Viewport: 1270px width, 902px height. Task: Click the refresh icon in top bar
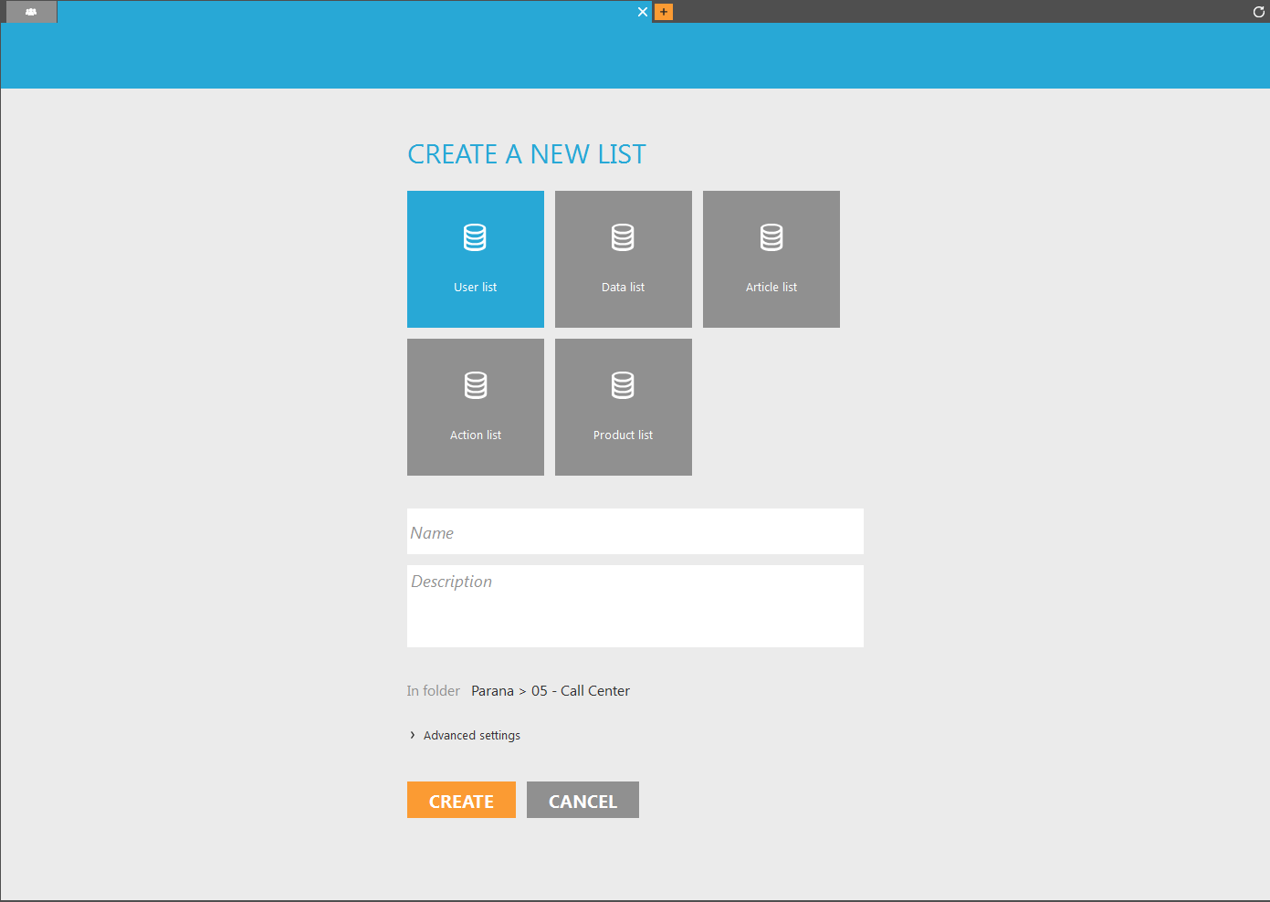click(x=1258, y=12)
